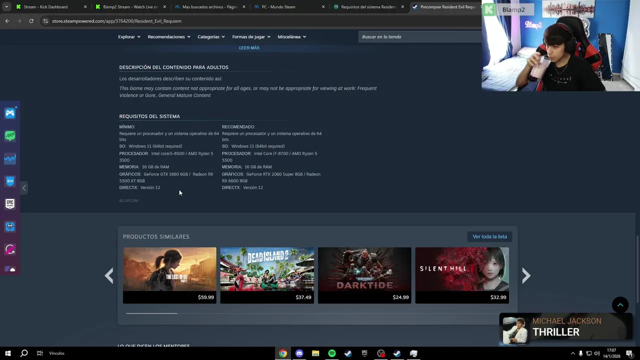The image size is (640, 360).
Task: Switch to Blamp2 Stream - Watch Live tab
Action: click(130, 7)
